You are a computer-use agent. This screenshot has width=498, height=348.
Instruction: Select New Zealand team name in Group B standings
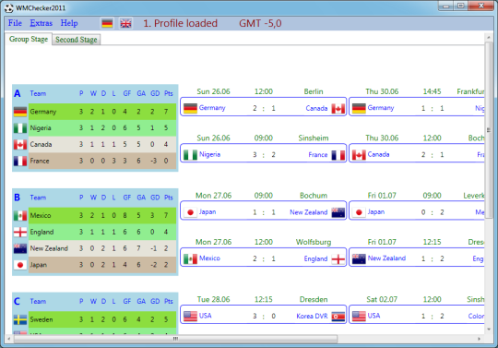point(49,248)
